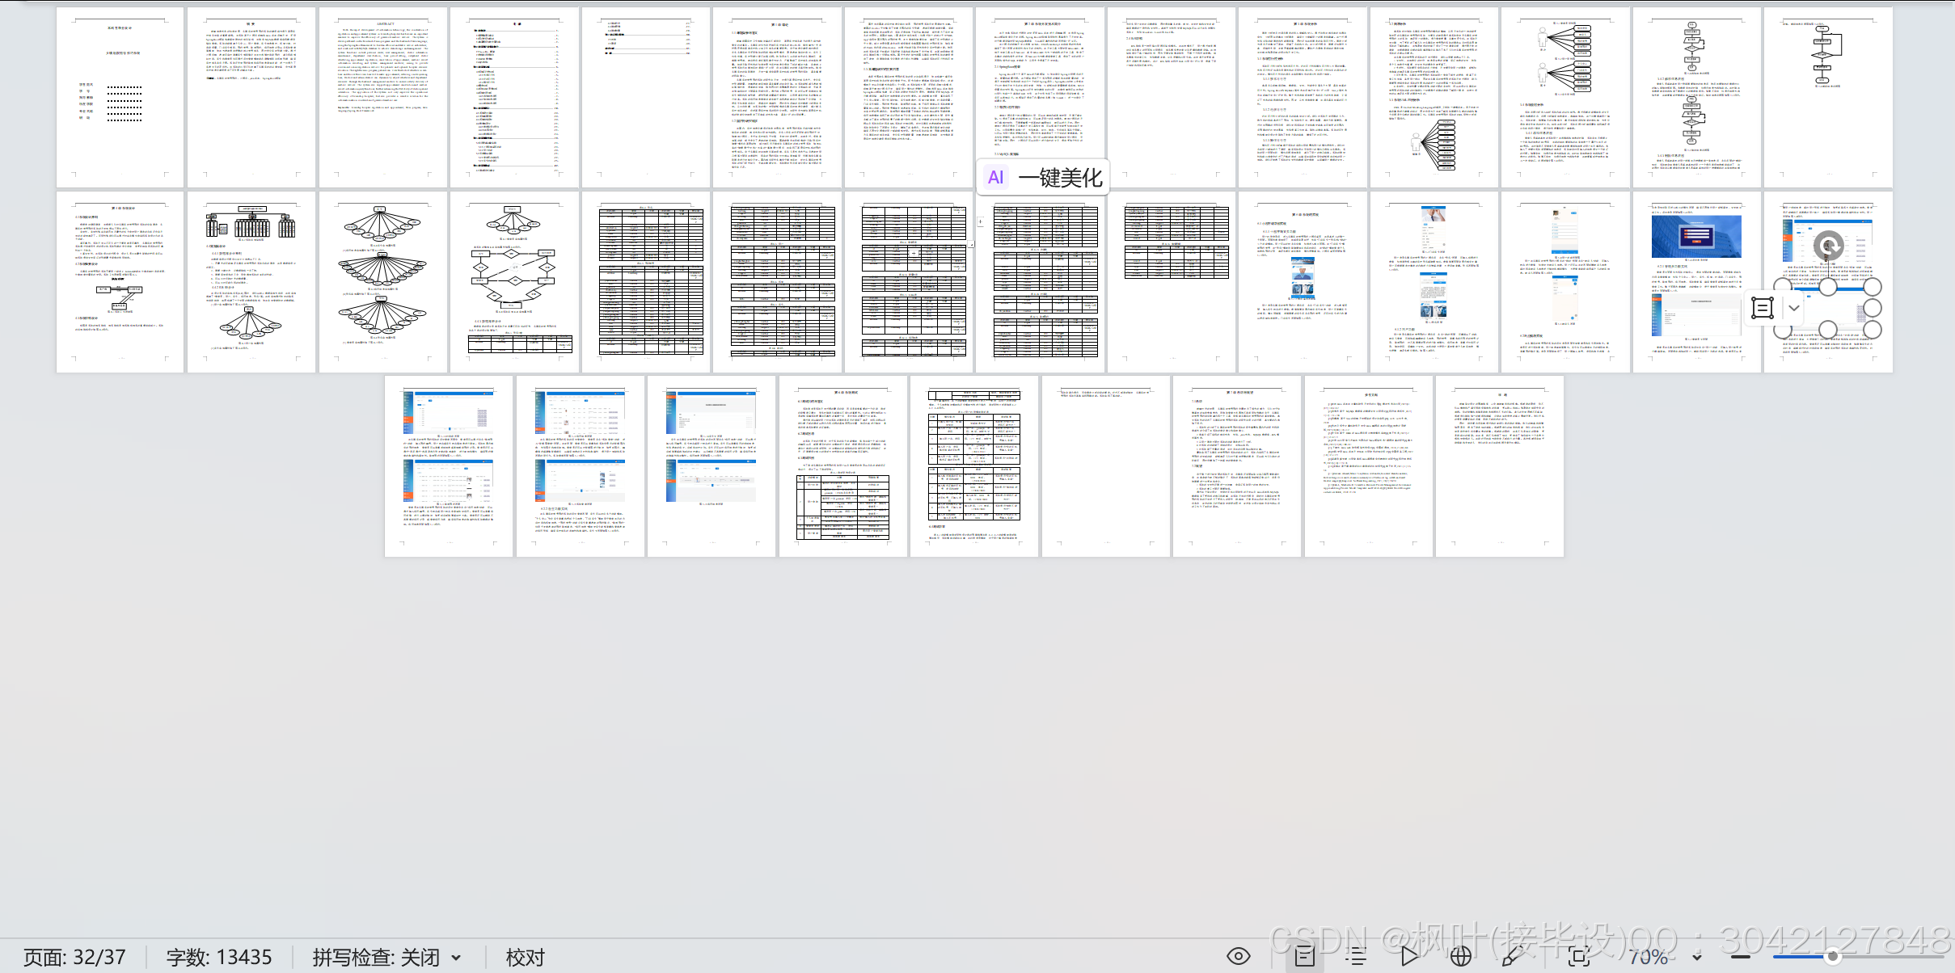
Task: Select the E-R diagram page thumbnail
Action: pos(514,281)
